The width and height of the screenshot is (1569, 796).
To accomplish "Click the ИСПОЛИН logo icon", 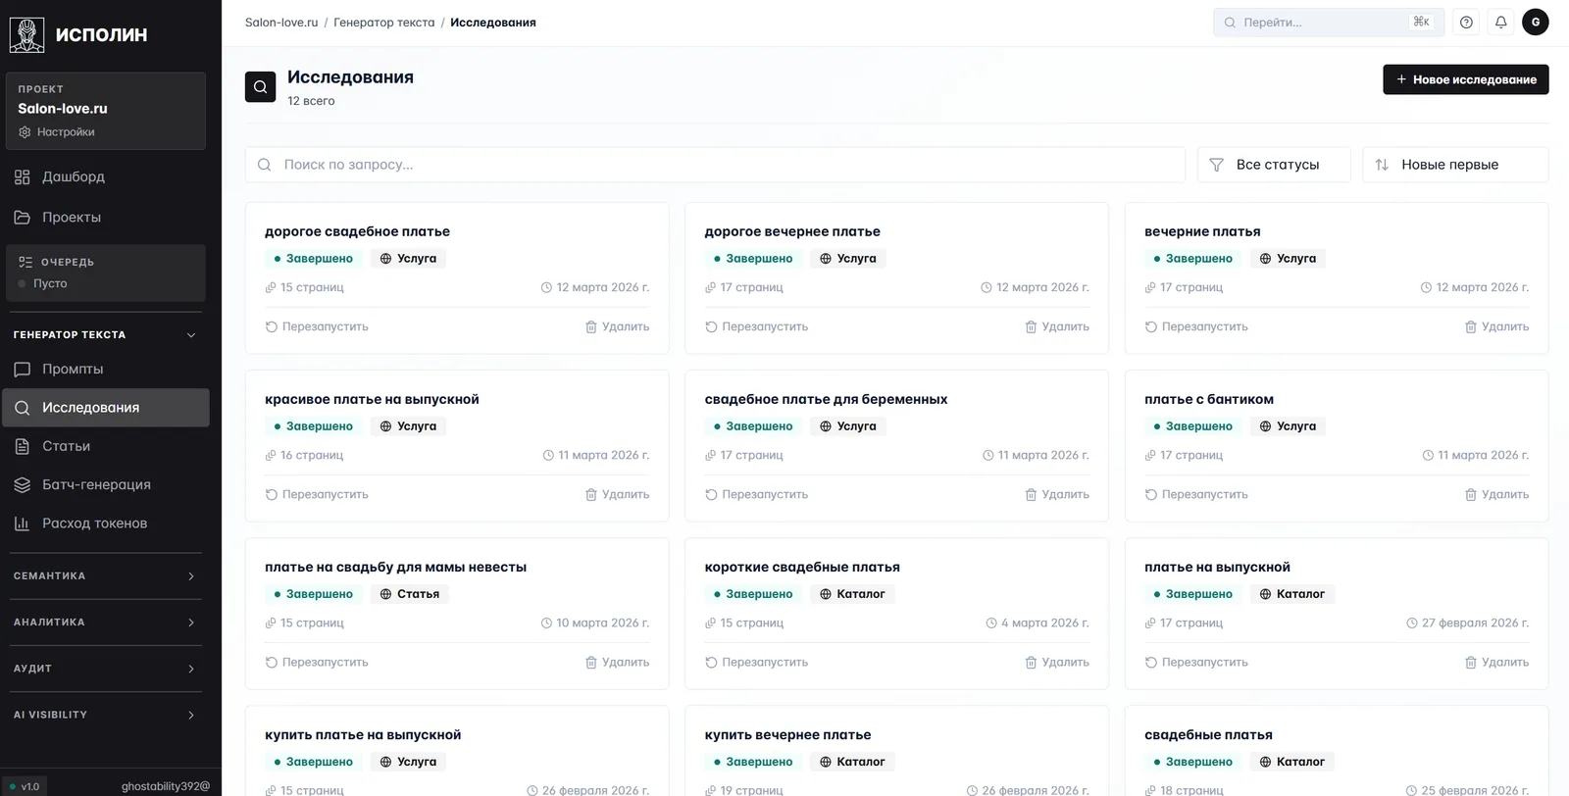I will point(26,34).
